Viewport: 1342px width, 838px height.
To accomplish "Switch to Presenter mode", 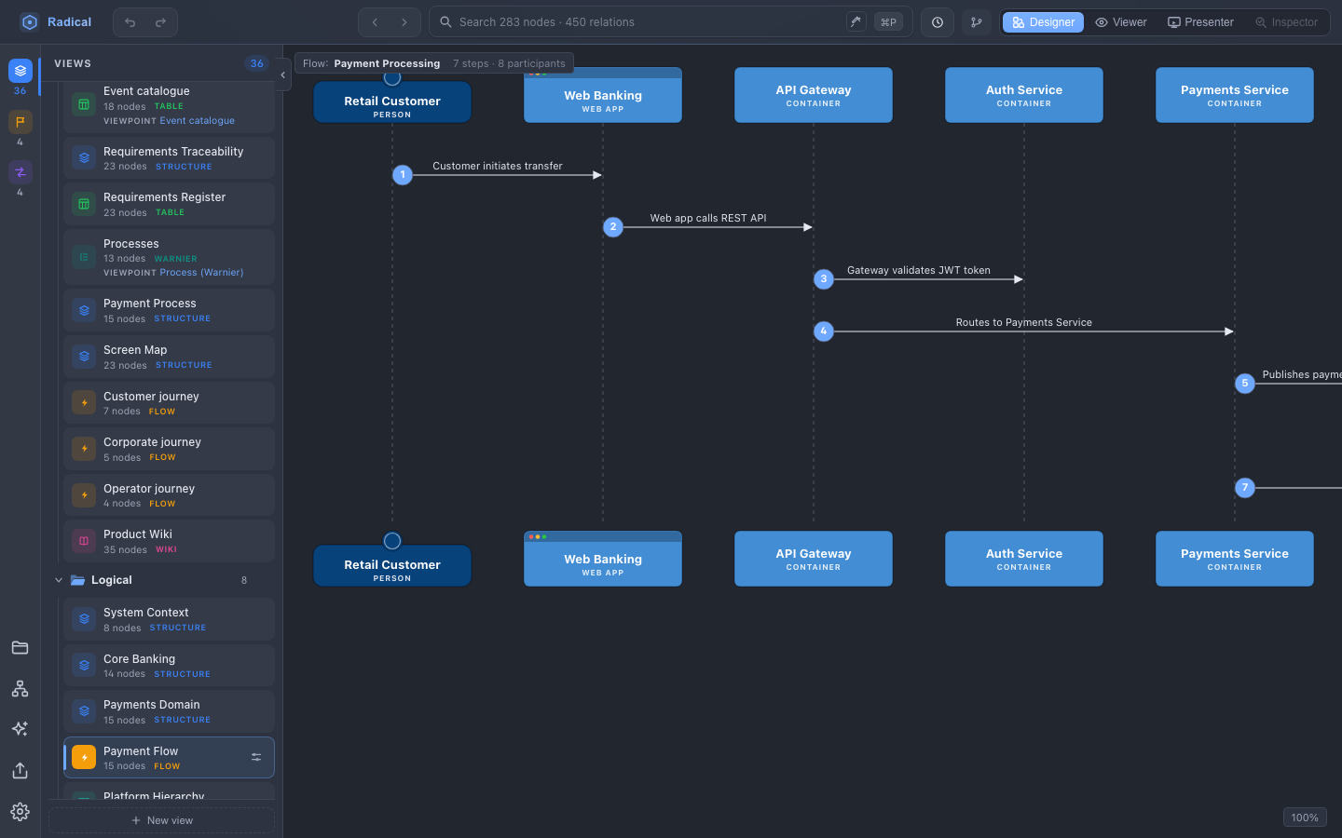I will click(x=1200, y=22).
